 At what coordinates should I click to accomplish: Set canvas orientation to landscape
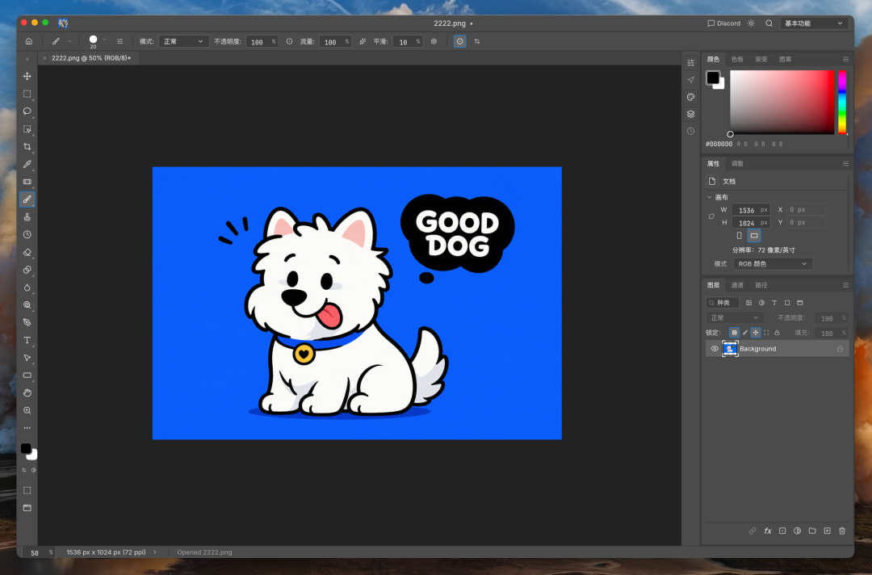coord(754,236)
